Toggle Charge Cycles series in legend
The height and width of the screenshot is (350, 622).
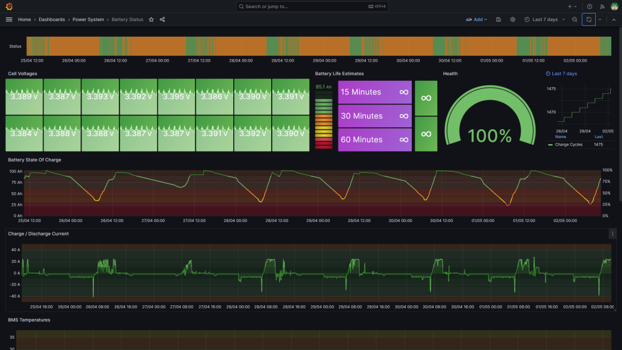pos(568,145)
